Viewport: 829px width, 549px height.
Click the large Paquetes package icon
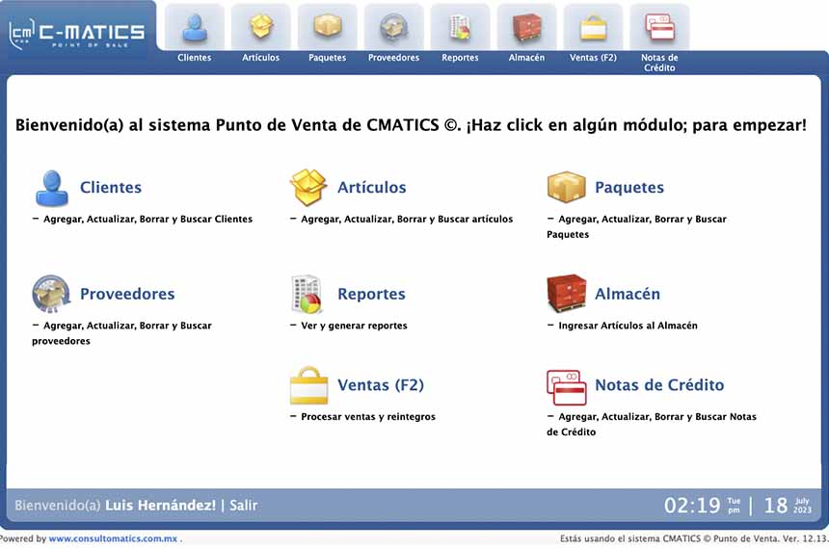coord(566,187)
